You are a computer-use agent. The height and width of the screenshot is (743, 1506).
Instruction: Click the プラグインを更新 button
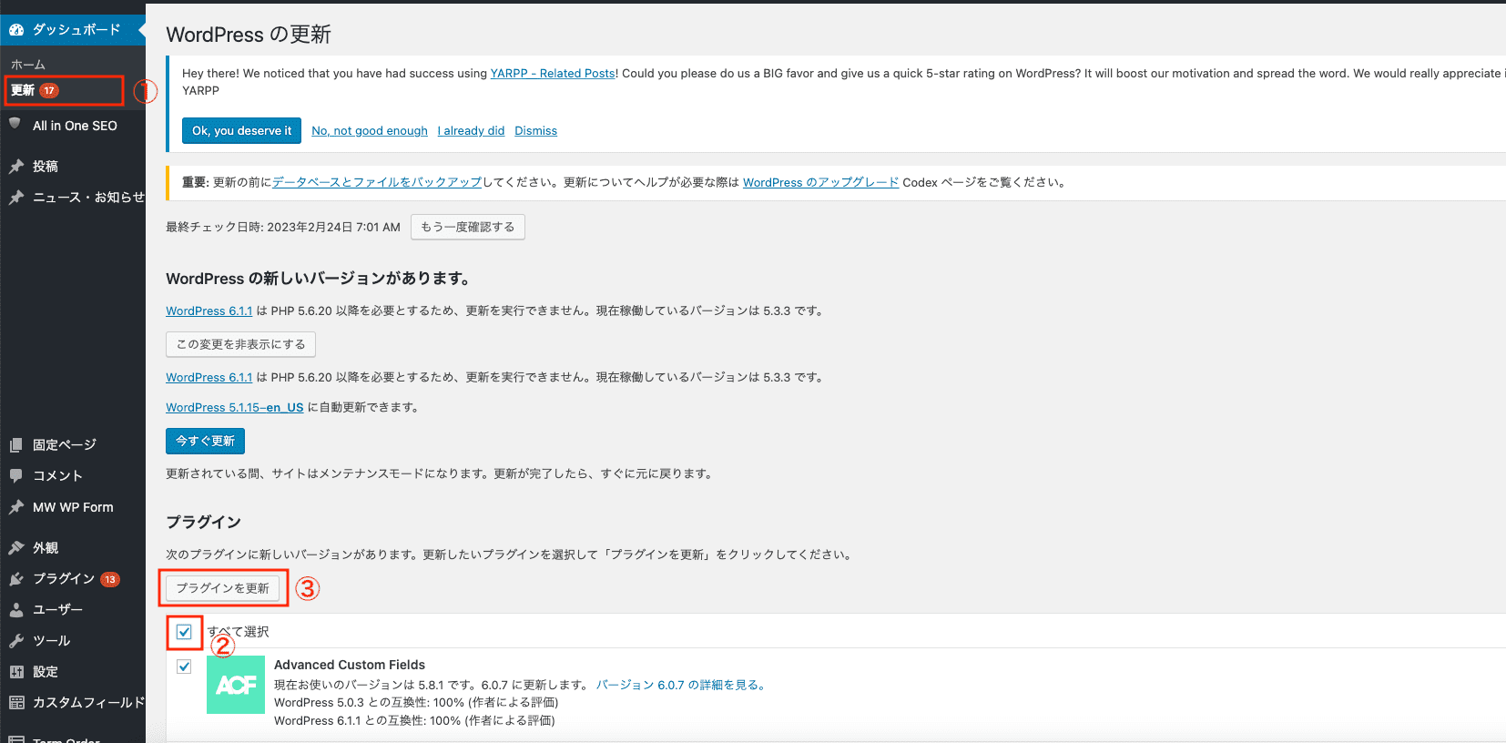pos(222,588)
